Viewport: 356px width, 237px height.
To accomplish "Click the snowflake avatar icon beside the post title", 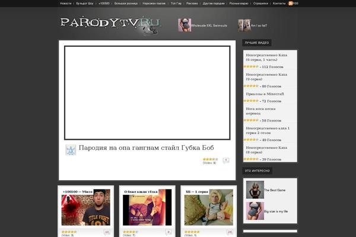I will point(71,150).
